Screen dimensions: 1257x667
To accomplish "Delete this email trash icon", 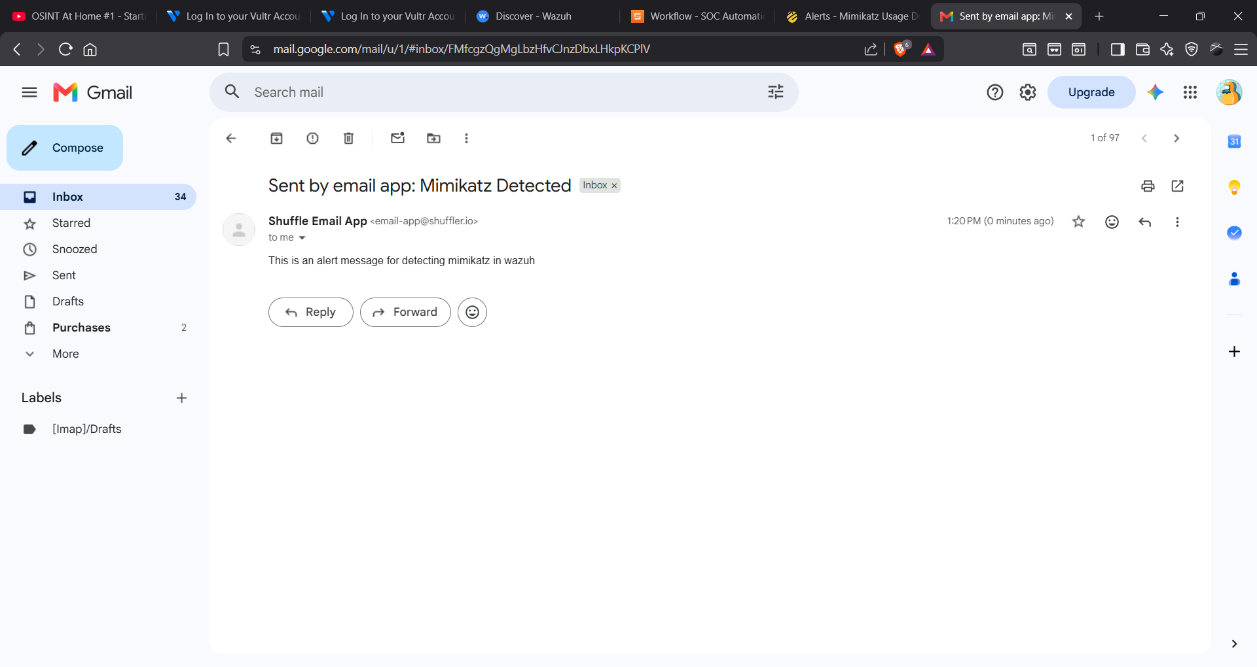I will 348,138.
